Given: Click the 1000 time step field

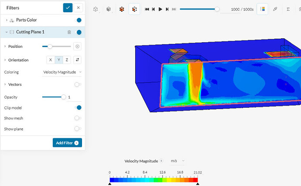Looking at the screenshot, I should 230,10.
